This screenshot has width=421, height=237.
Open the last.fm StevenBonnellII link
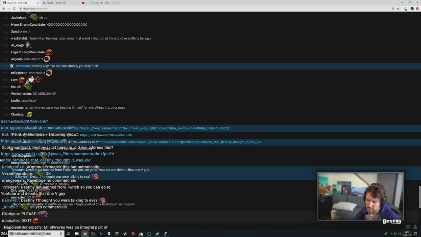coord(106,135)
